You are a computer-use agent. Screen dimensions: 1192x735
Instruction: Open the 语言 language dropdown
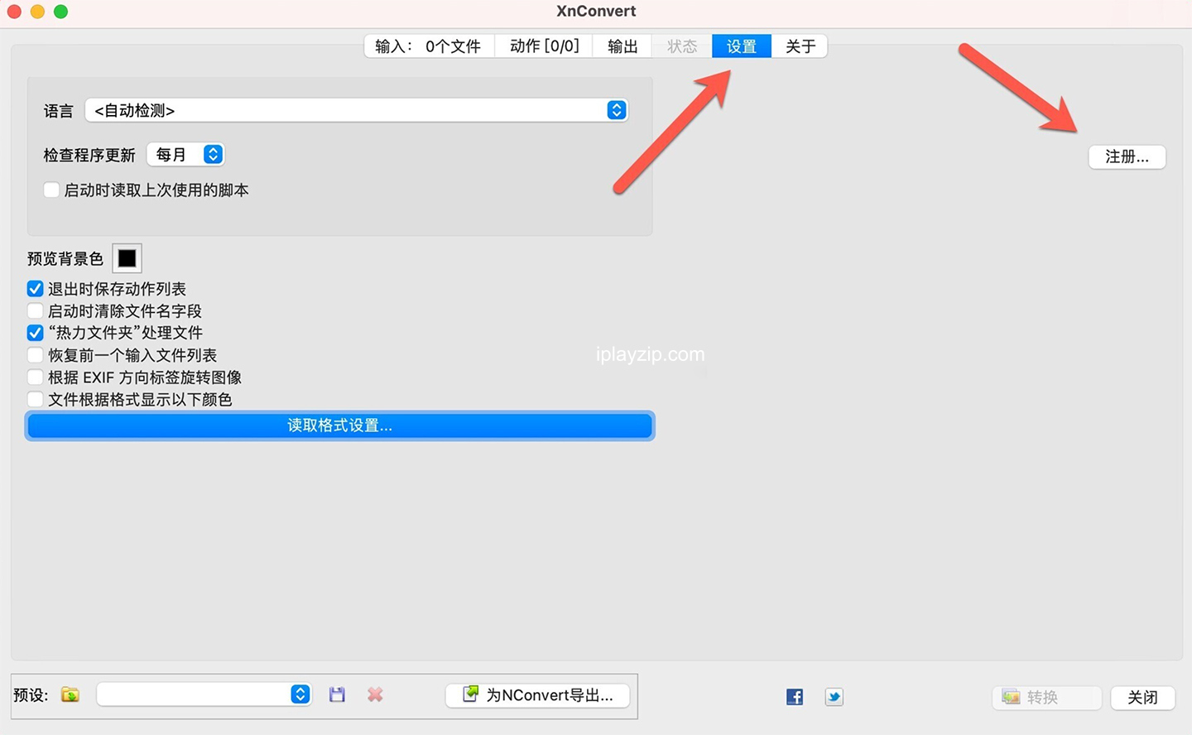357,110
